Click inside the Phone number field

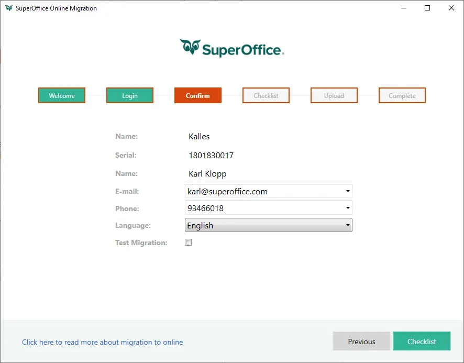262,208
